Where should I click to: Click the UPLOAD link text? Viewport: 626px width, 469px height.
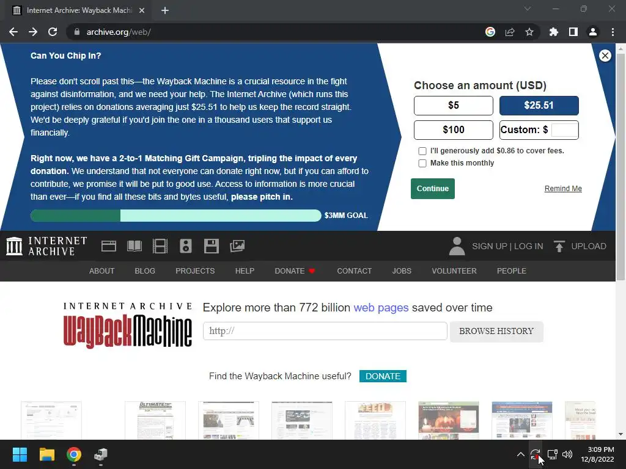[589, 246]
